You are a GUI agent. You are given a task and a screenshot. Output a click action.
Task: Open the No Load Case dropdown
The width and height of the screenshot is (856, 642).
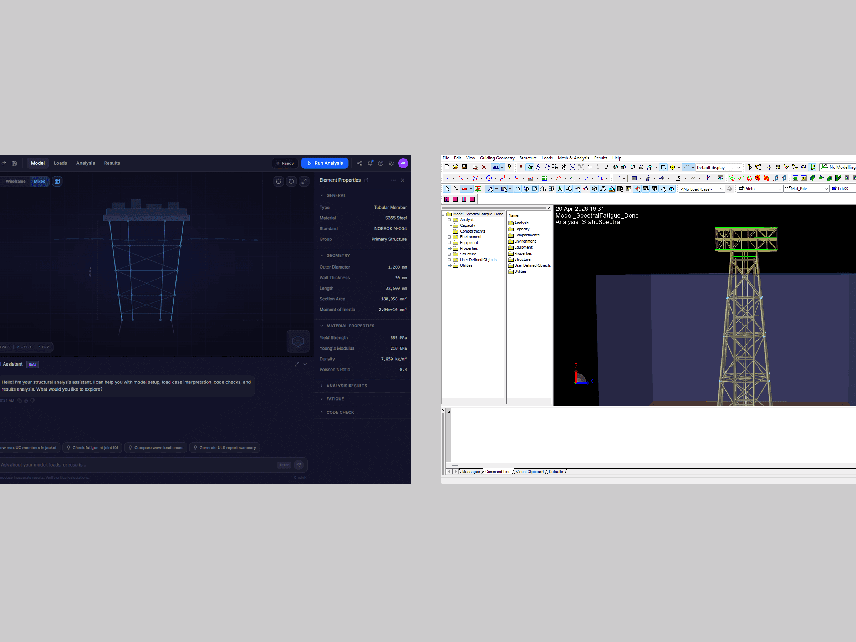702,189
